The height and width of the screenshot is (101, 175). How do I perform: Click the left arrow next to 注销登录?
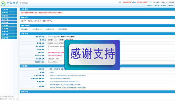149,2
